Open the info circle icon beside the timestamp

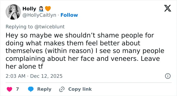click(x=168, y=76)
